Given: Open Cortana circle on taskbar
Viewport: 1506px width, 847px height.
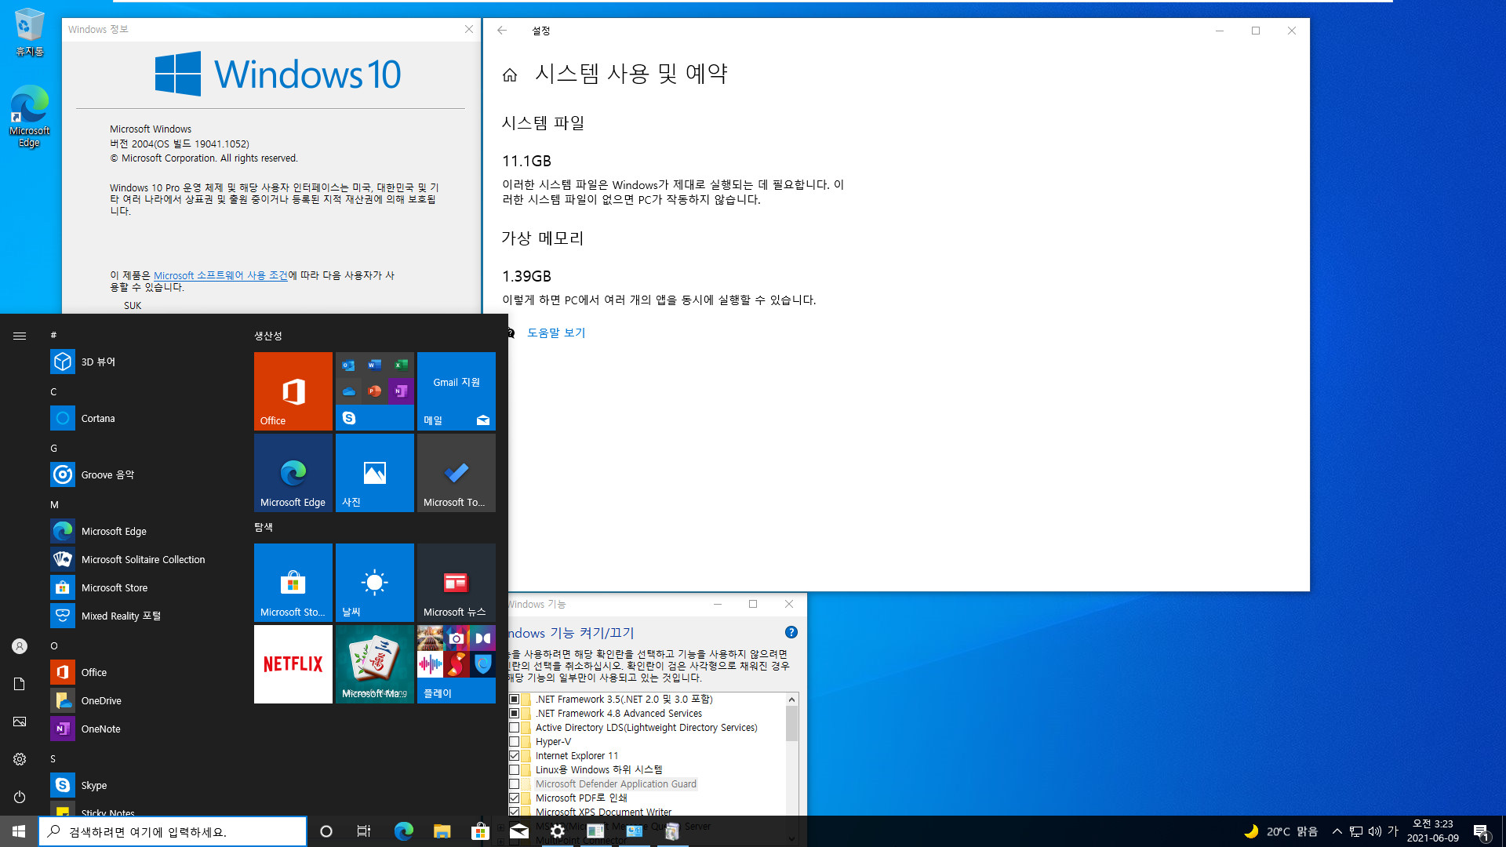Looking at the screenshot, I should (x=326, y=831).
